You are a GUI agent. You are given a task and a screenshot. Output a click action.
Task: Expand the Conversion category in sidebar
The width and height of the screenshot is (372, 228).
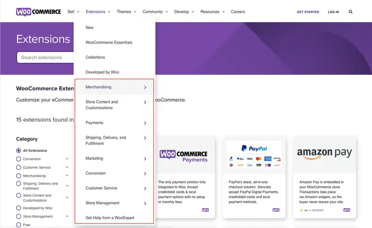click(x=67, y=159)
